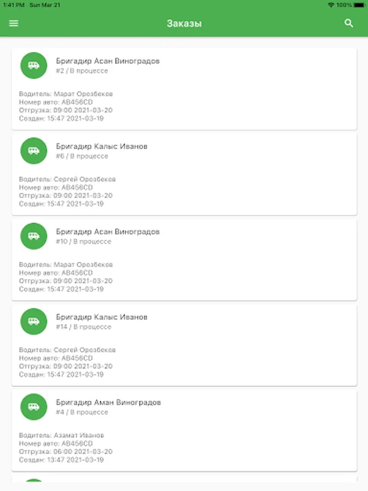Tap the search magnifier icon
This screenshot has height=491, width=368.
pos(349,23)
